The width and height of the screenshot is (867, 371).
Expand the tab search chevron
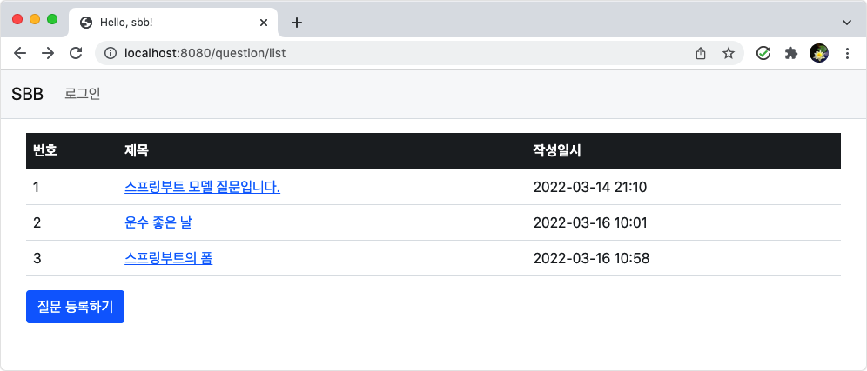[x=846, y=23]
